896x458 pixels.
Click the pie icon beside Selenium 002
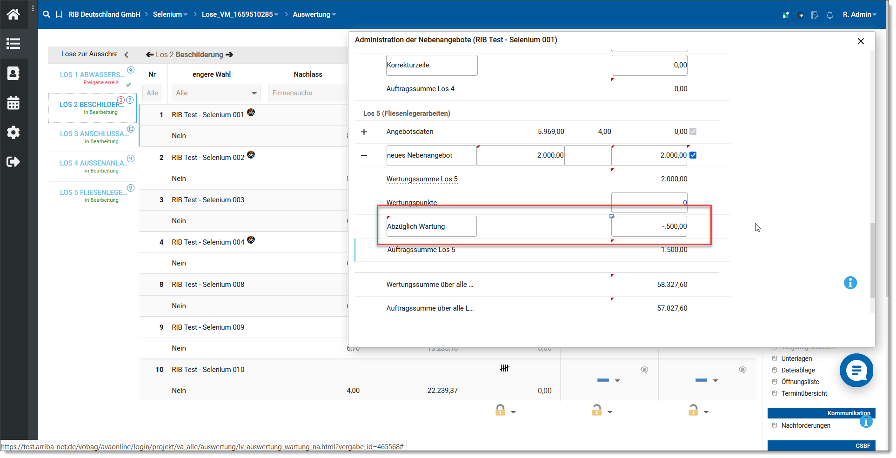251,155
